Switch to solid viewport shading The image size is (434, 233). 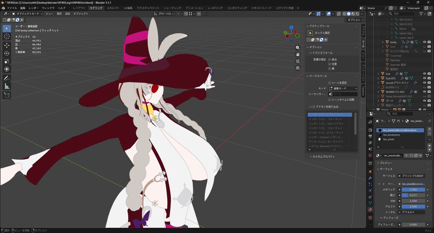(x=348, y=14)
